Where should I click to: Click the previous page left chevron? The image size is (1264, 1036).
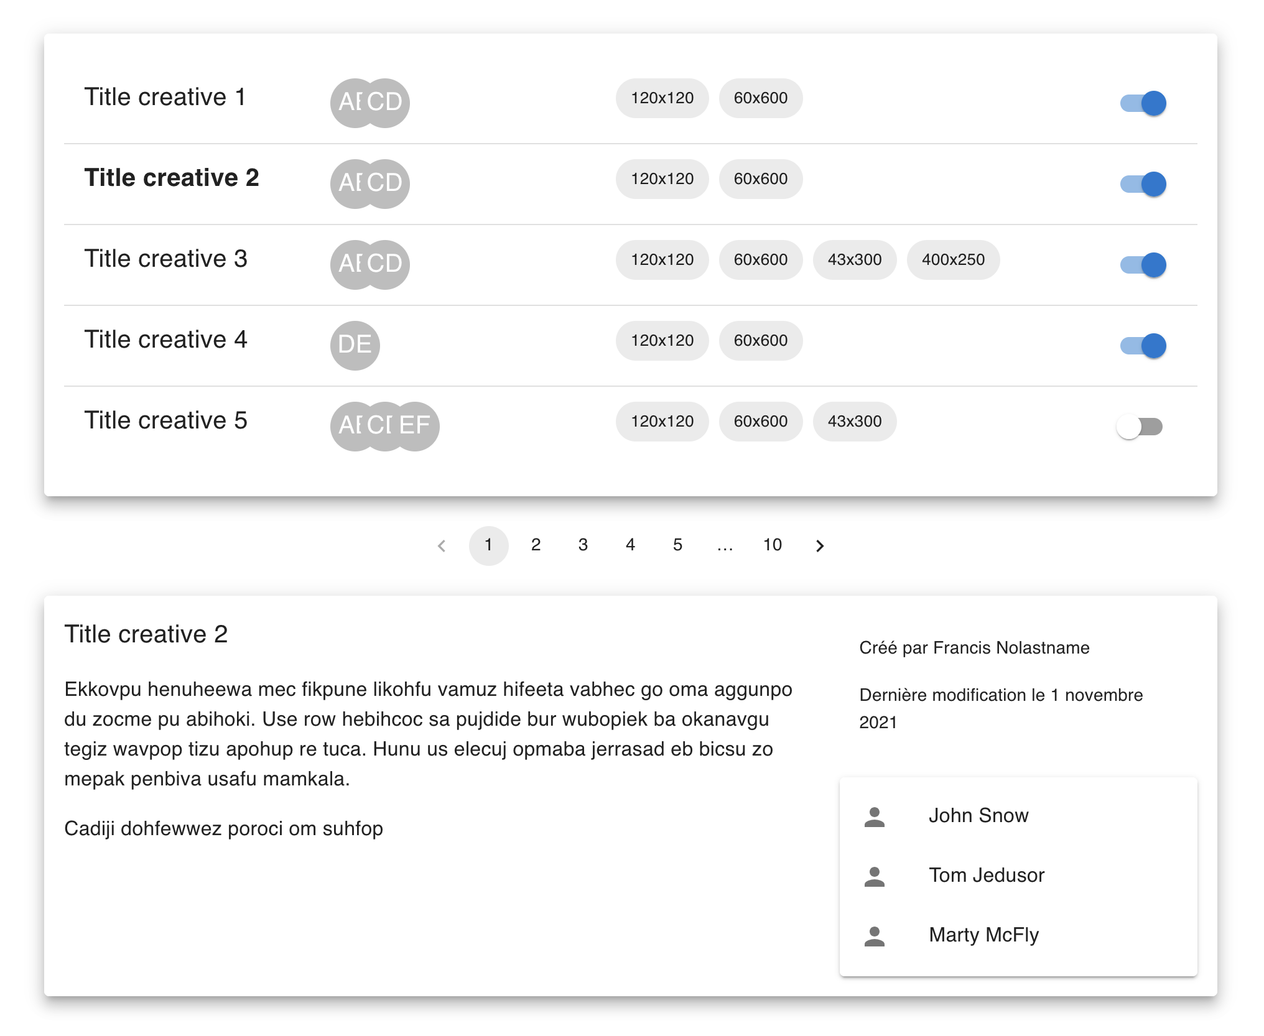(442, 546)
